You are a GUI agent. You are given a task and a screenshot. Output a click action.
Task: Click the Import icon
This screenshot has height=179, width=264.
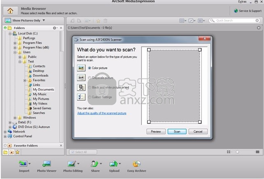point(23,163)
